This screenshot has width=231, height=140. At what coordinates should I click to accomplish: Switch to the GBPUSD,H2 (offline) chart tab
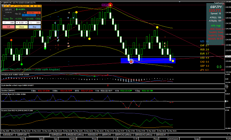pyautogui.click(x=144, y=135)
